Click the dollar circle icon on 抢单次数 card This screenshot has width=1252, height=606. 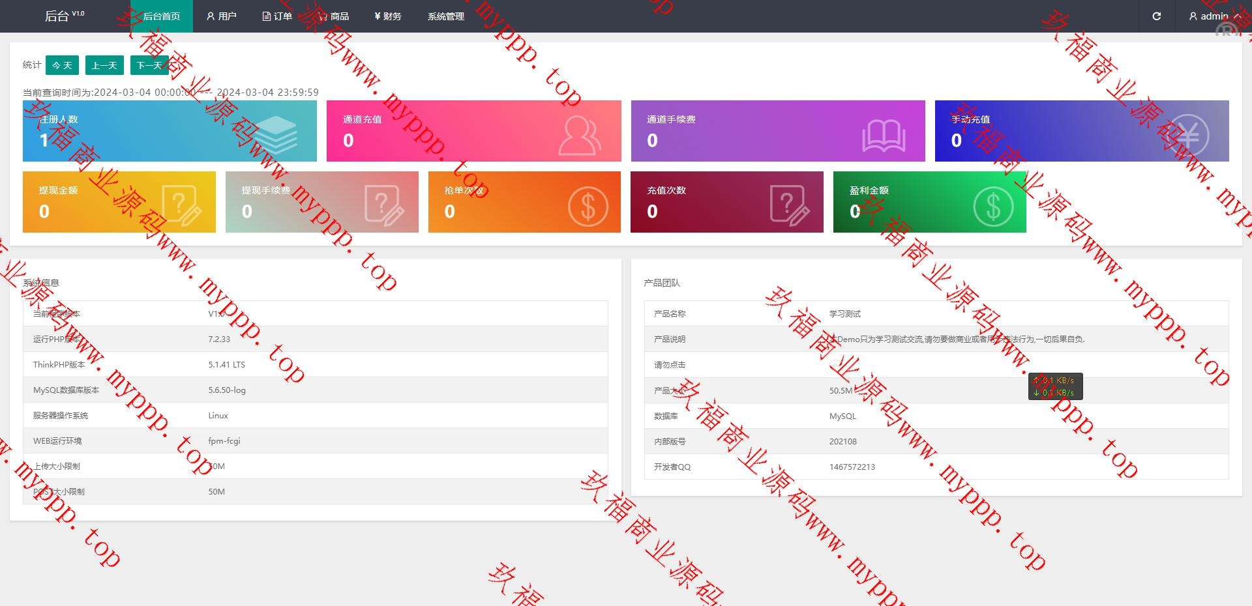click(588, 206)
